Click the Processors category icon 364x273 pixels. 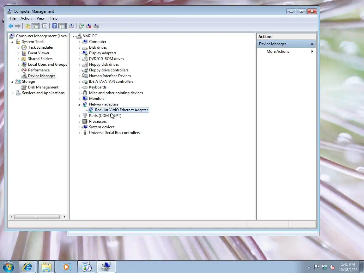click(x=85, y=121)
